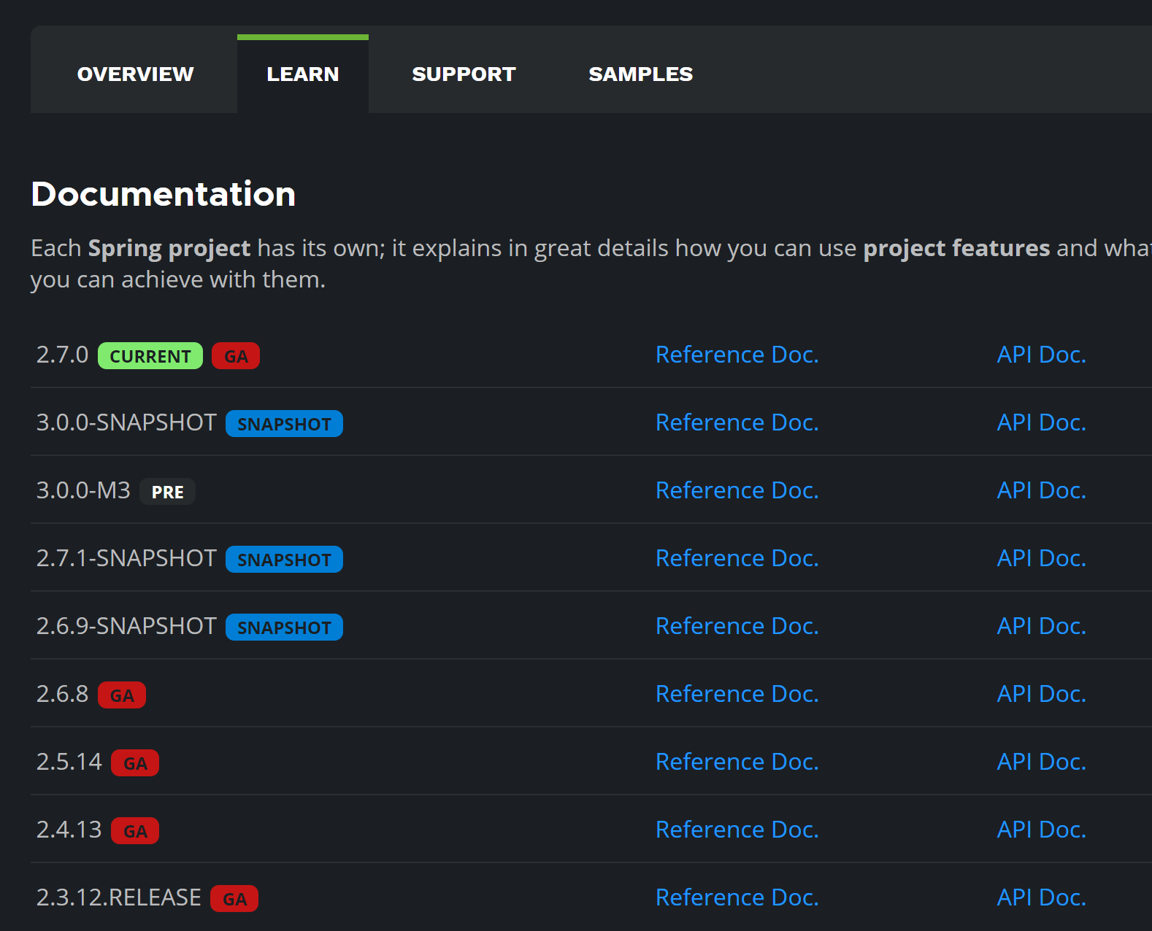This screenshot has width=1152, height=931.
Task: Click the GA badge beside 2.5.14
Action: (135, 763)
